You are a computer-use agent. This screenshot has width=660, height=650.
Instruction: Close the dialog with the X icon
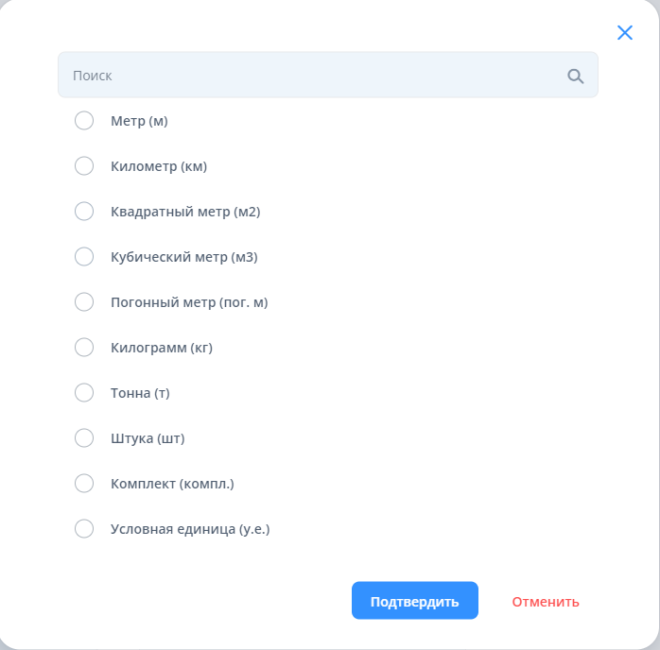point(625,33)
